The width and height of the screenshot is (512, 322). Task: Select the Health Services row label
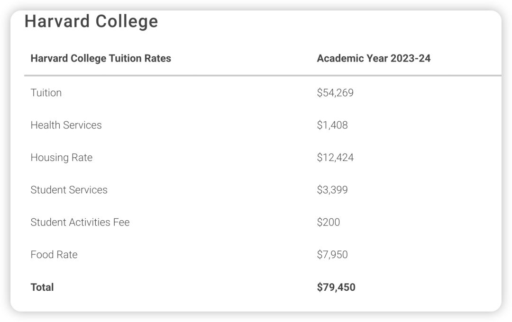click(66, 125)
